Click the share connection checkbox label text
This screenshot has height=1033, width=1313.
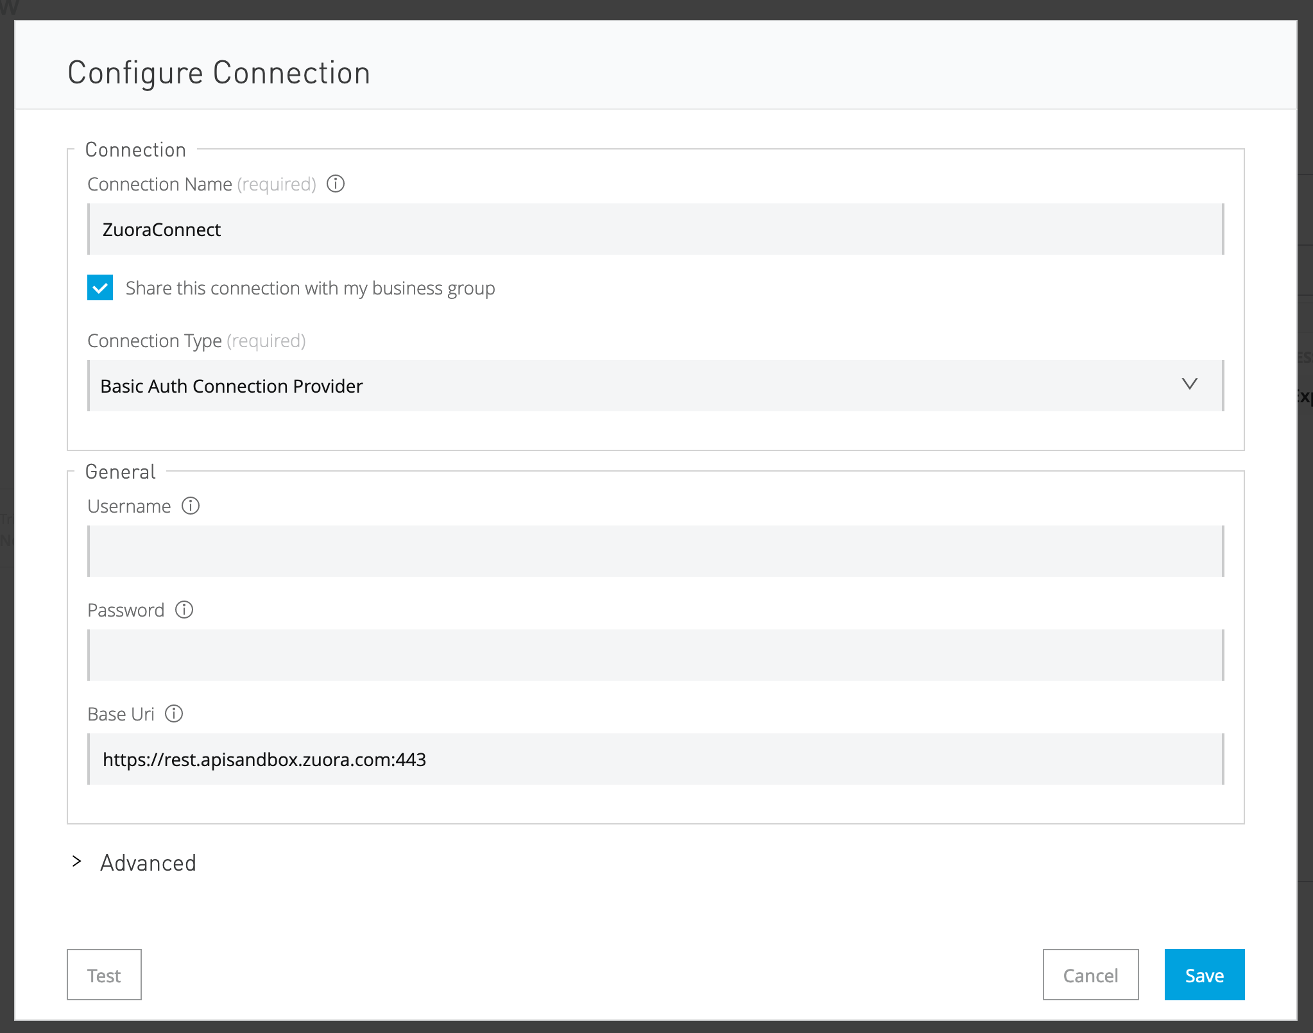click(x=310, y=289)
